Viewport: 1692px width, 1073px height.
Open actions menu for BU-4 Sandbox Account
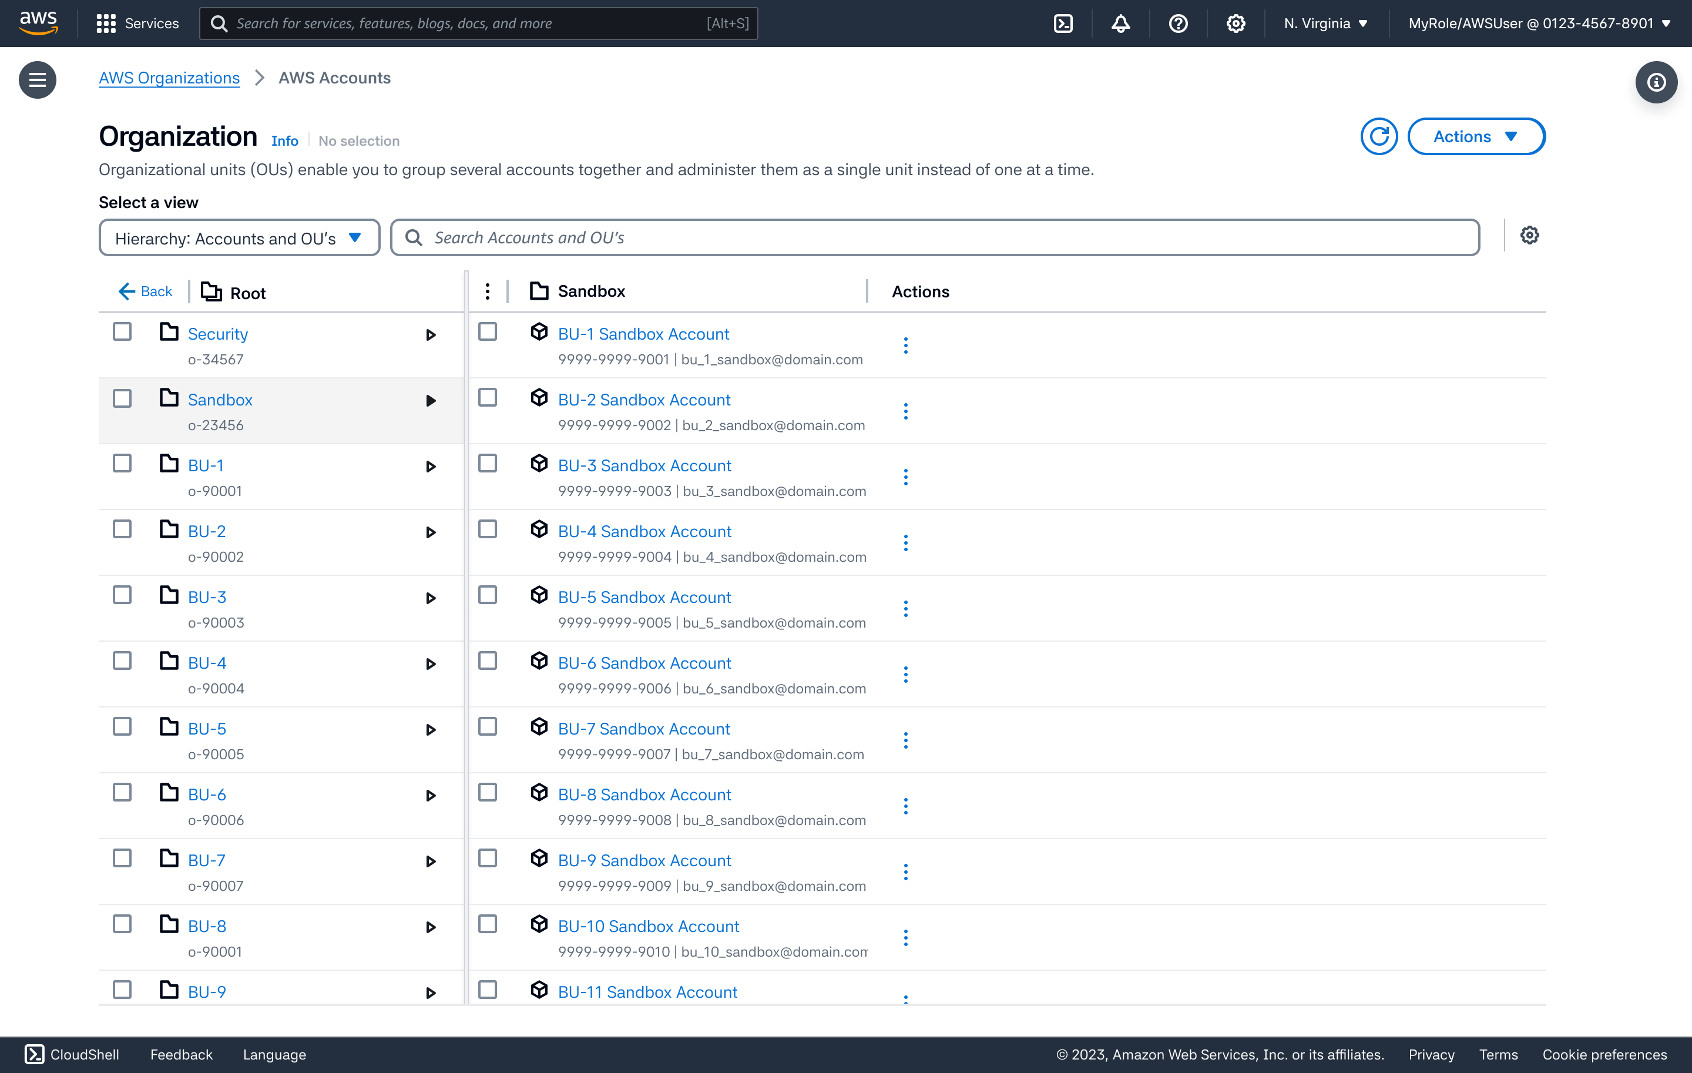click(906, 542)
